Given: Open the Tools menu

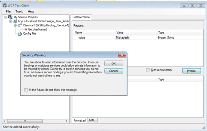Looking at the screenshot, I should (x=19, y=12).
